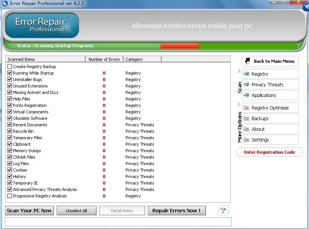This screenshot has height=229, width=309.
Task: Enable the Create Registry Backup checkbox
Action: pyautogui.click(x=10, y=67)
